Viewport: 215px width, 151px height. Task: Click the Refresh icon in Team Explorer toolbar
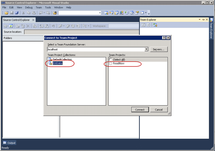coord(143,25)
